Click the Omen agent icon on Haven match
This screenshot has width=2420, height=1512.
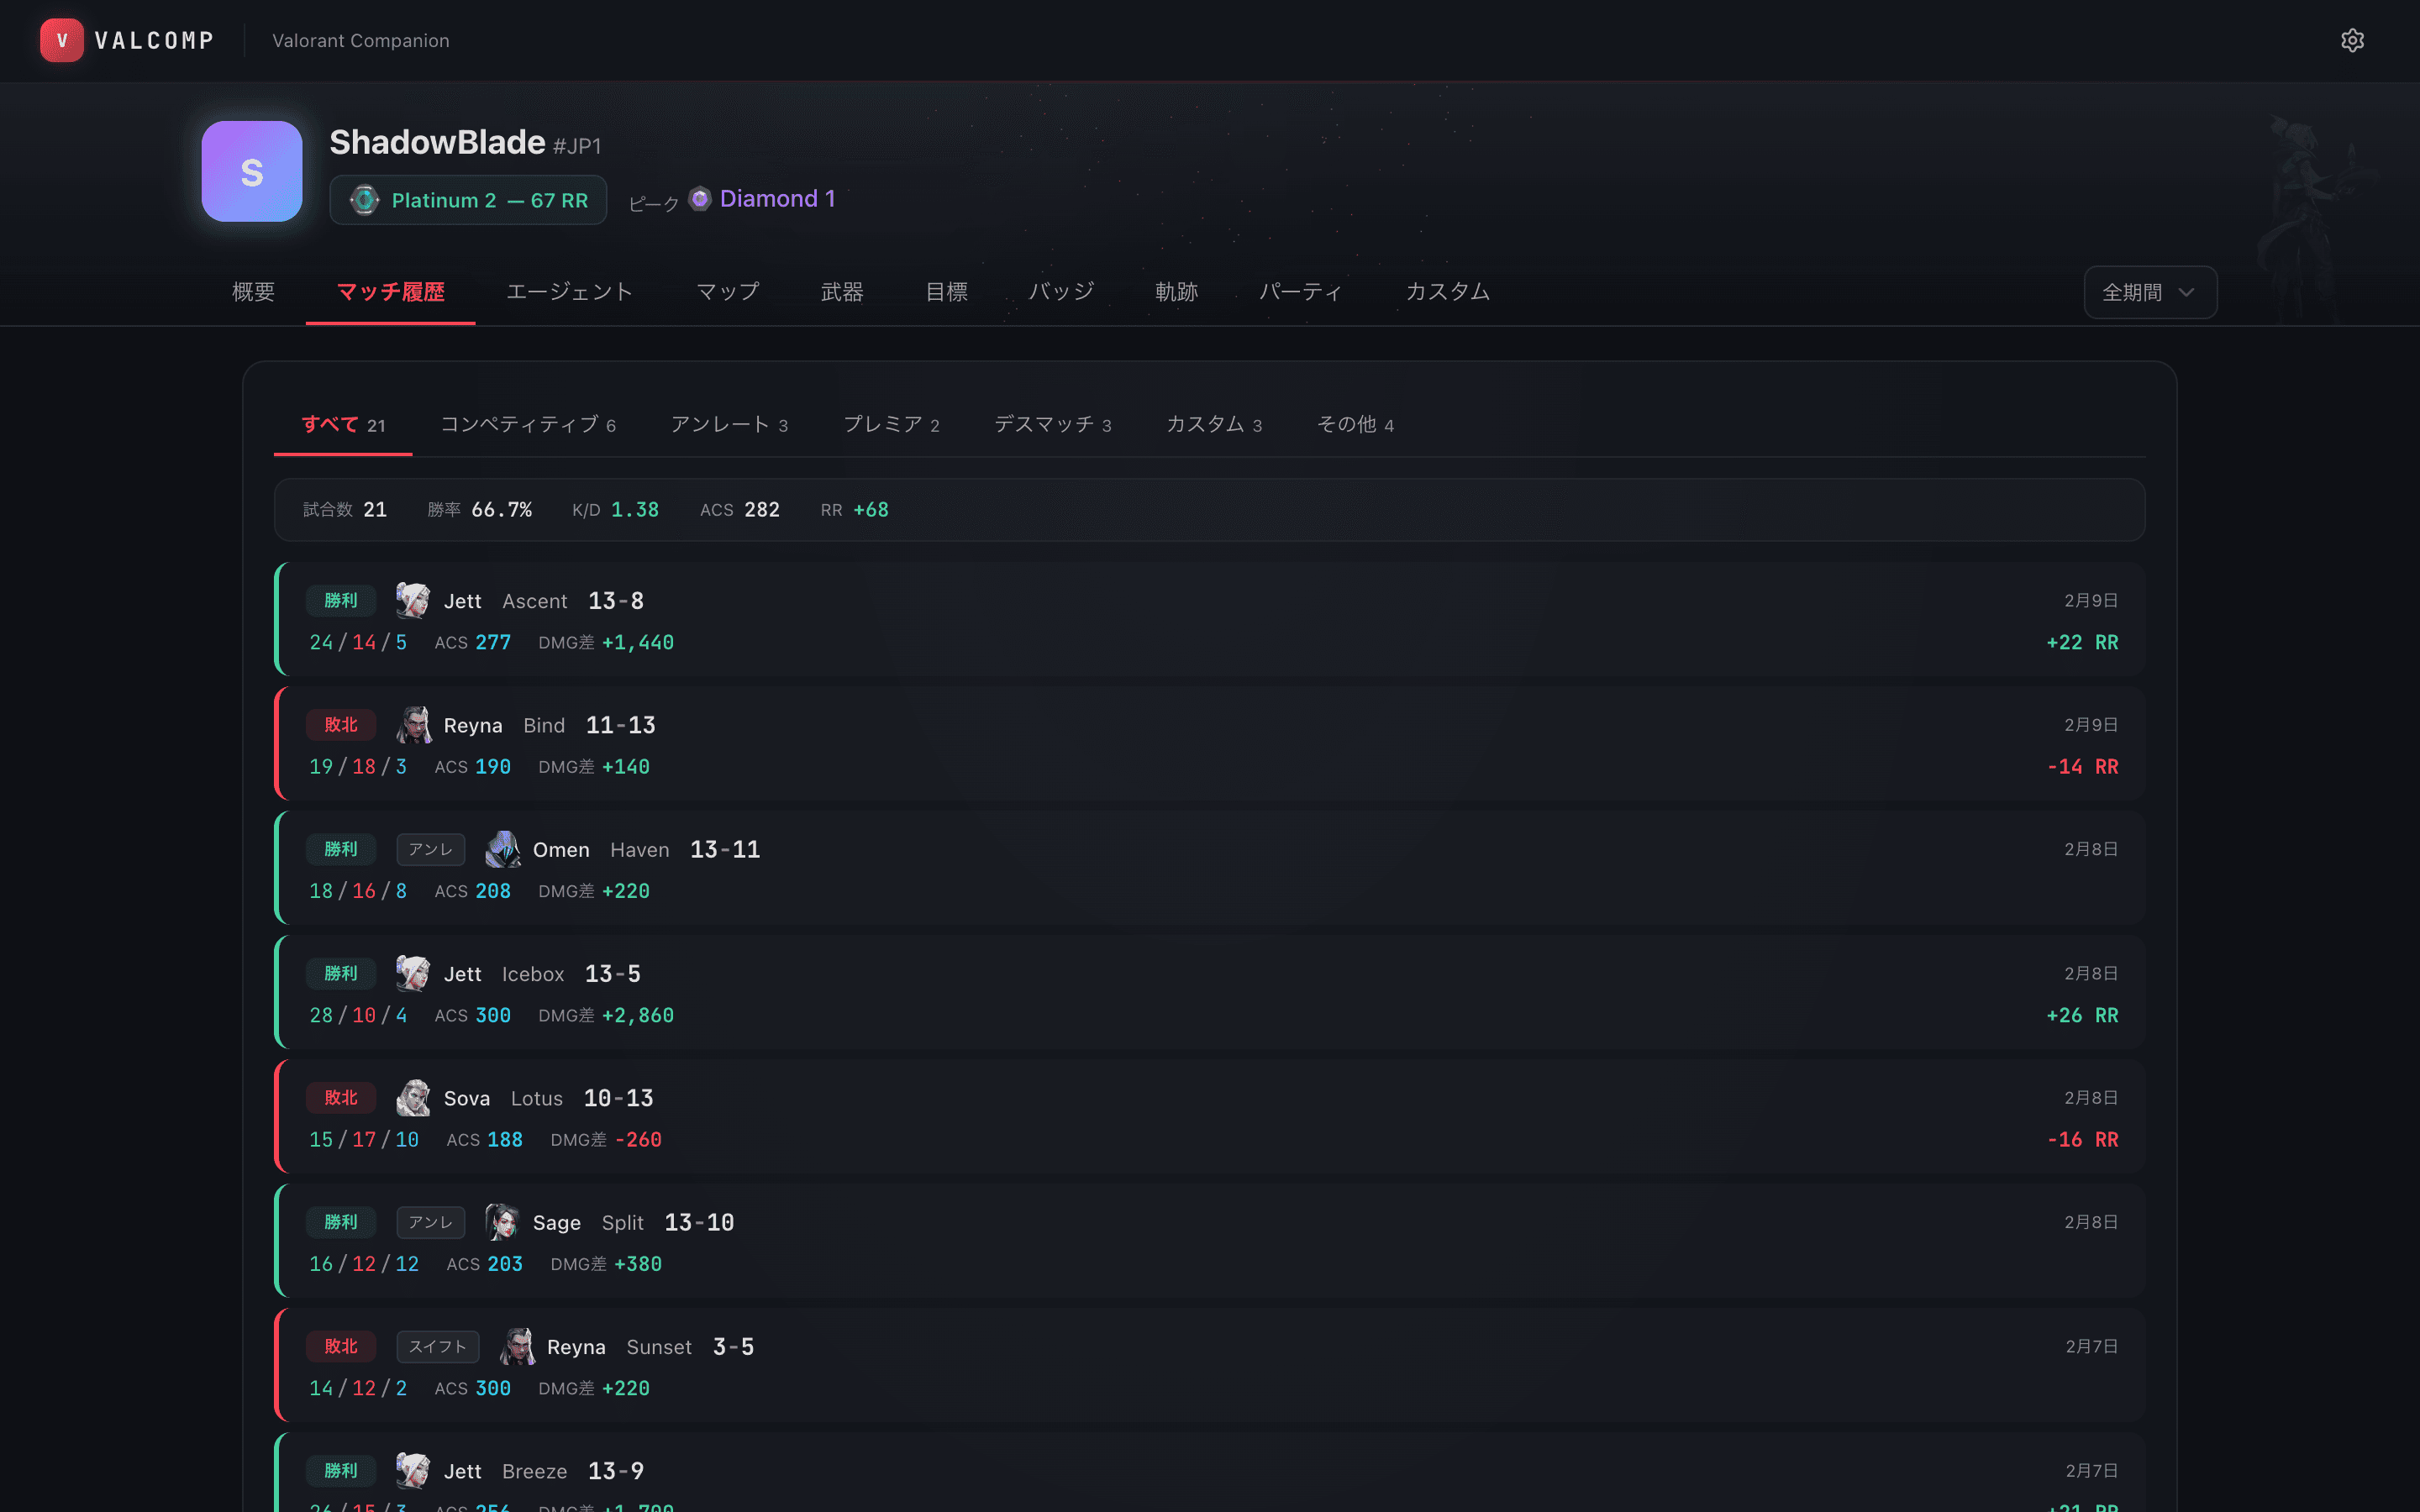click(502, 849)
